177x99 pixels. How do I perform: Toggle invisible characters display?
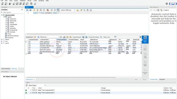88,10
